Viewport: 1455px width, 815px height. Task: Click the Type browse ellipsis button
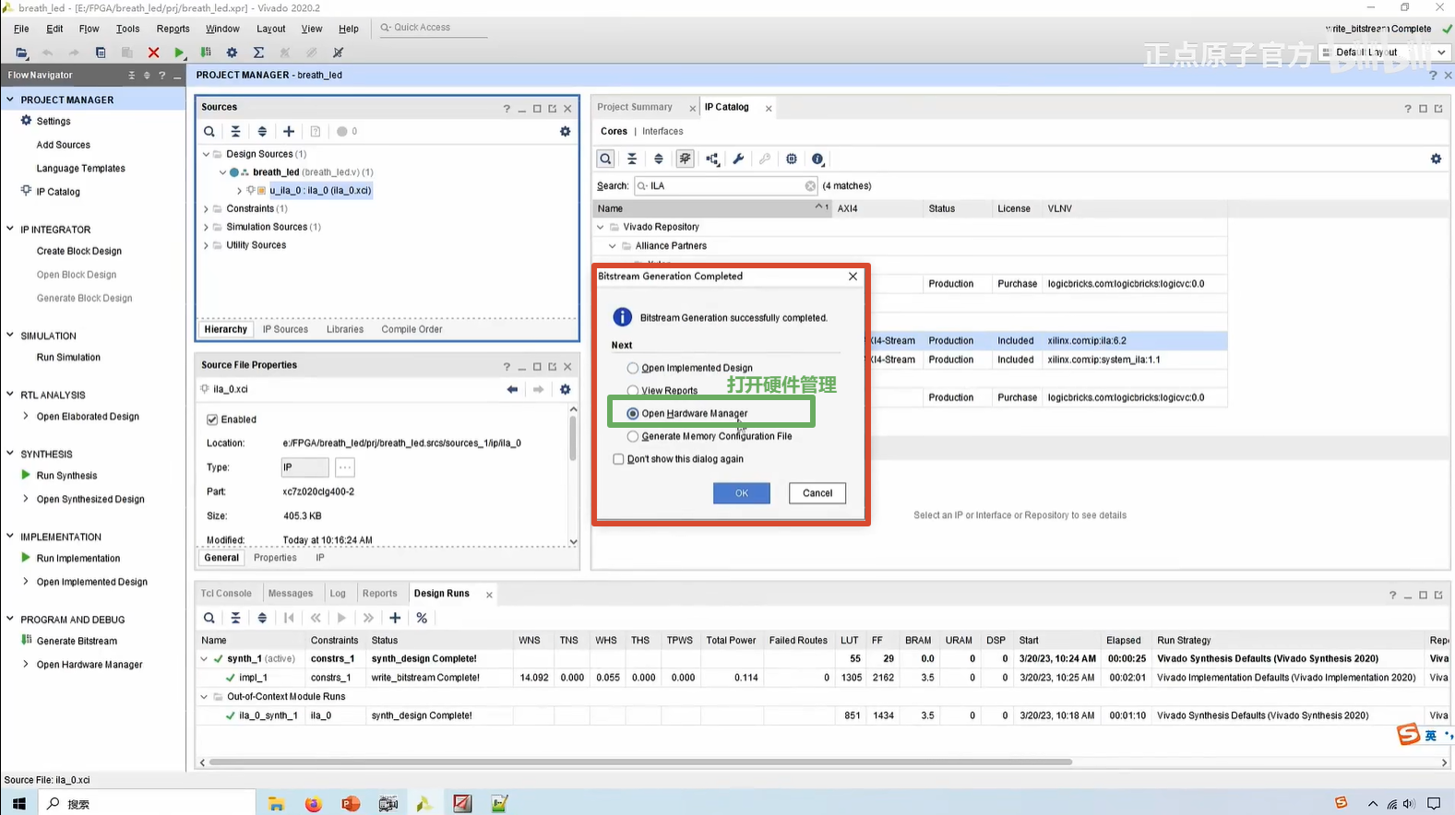click(x=345, y=467)
